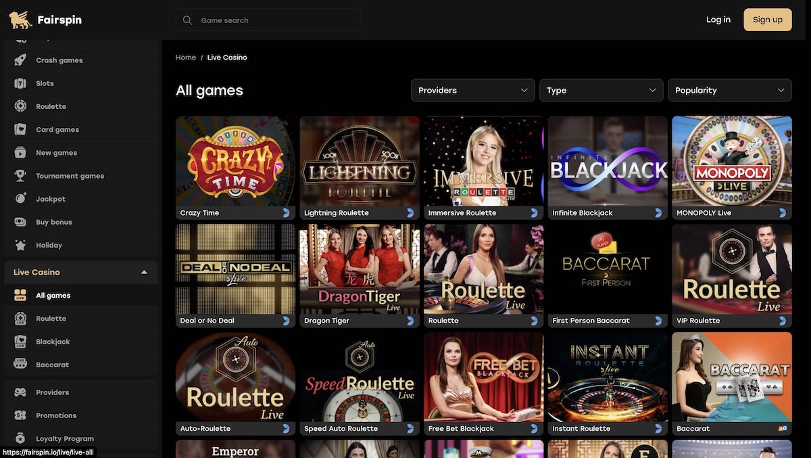Click the Buy bonus icon

tap(20, 222)
